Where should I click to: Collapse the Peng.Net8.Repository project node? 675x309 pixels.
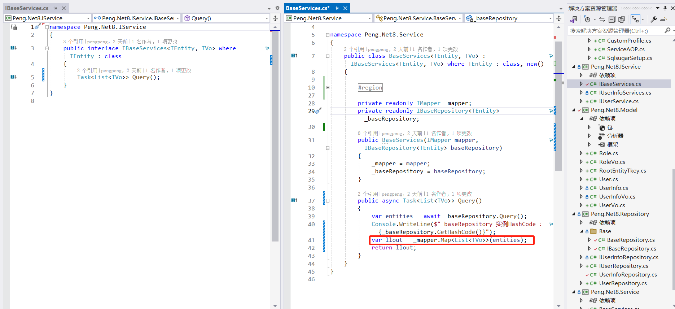click(x=573, y=214)
